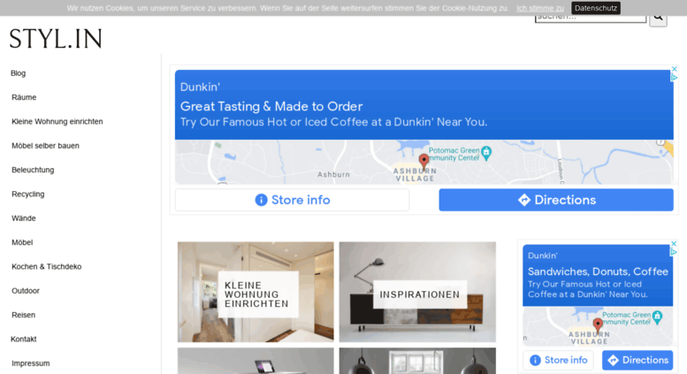Click 'Sandwiches, Donuts, Coffee' ad headline

pyautogui.click(x=598, y=271)
